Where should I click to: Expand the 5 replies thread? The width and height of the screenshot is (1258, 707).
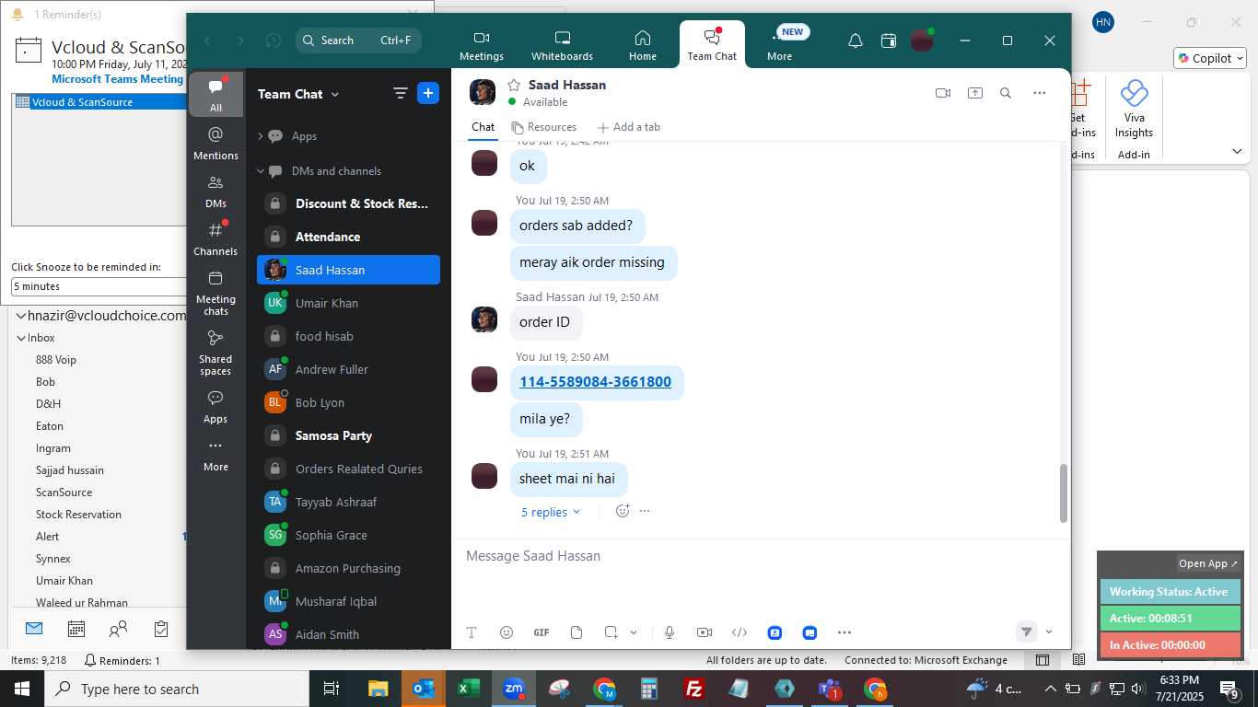(x=551, y=512)
